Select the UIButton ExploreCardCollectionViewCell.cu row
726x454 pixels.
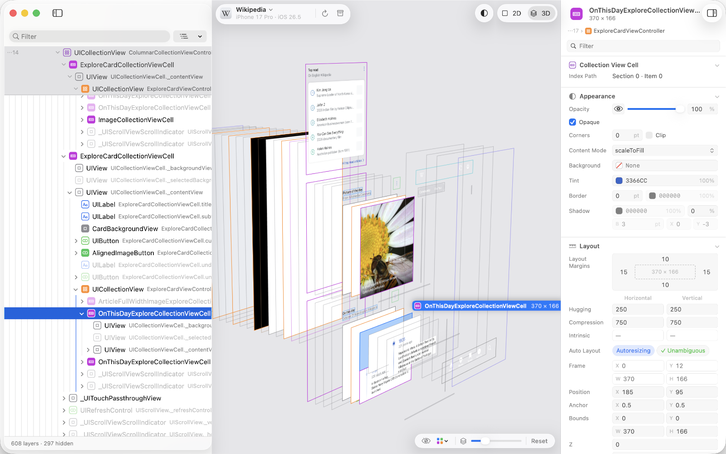click(x=108, y=241)
